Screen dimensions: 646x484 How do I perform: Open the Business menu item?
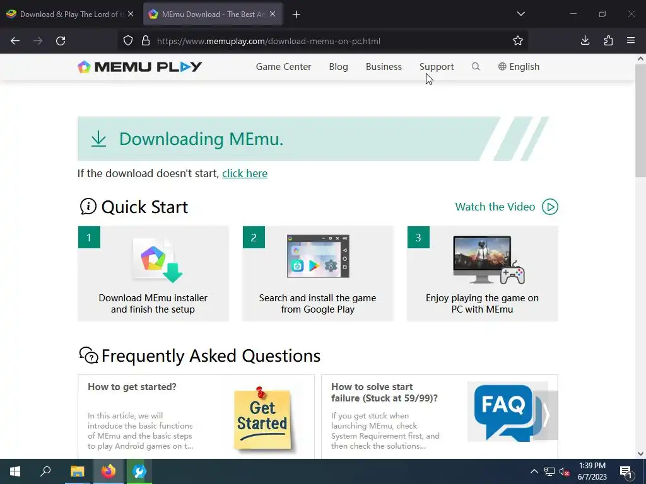(384, 67)
